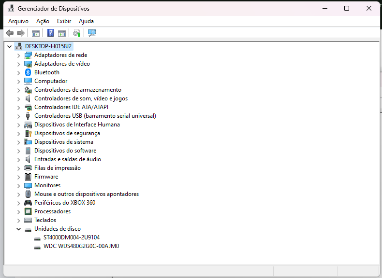382x278 pixels.
Task: Open the Ajuda menu
Action: point(86,21)
